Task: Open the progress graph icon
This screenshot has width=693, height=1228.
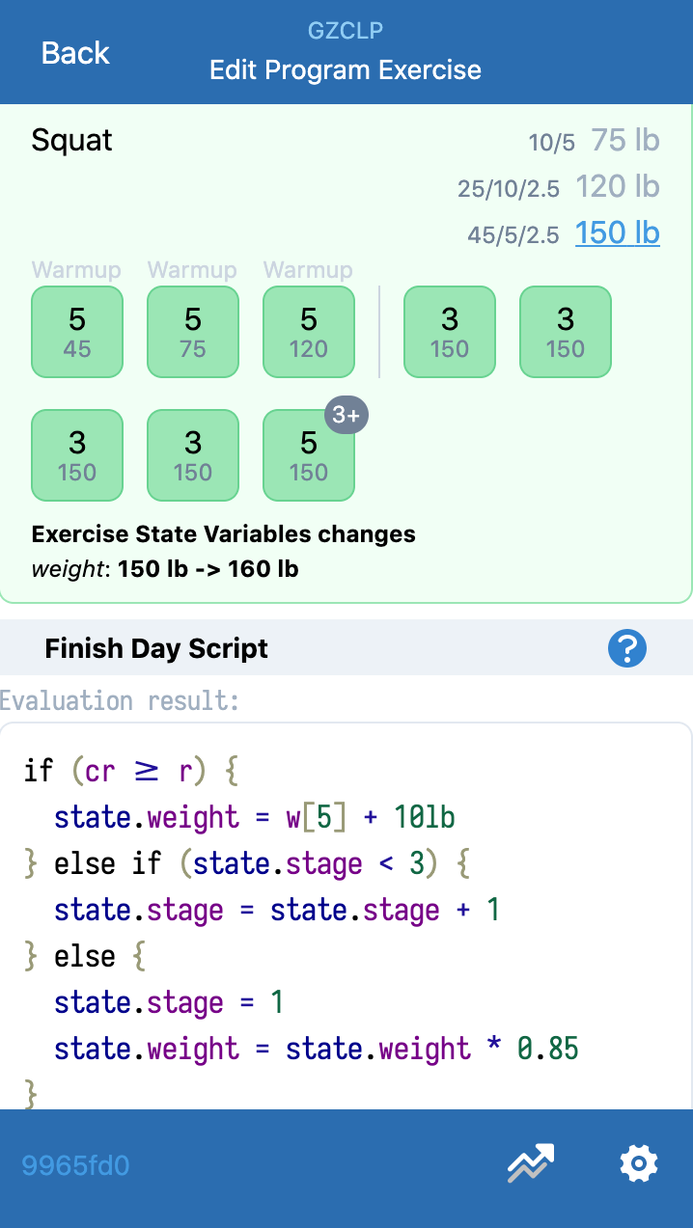Action: 531,1164
